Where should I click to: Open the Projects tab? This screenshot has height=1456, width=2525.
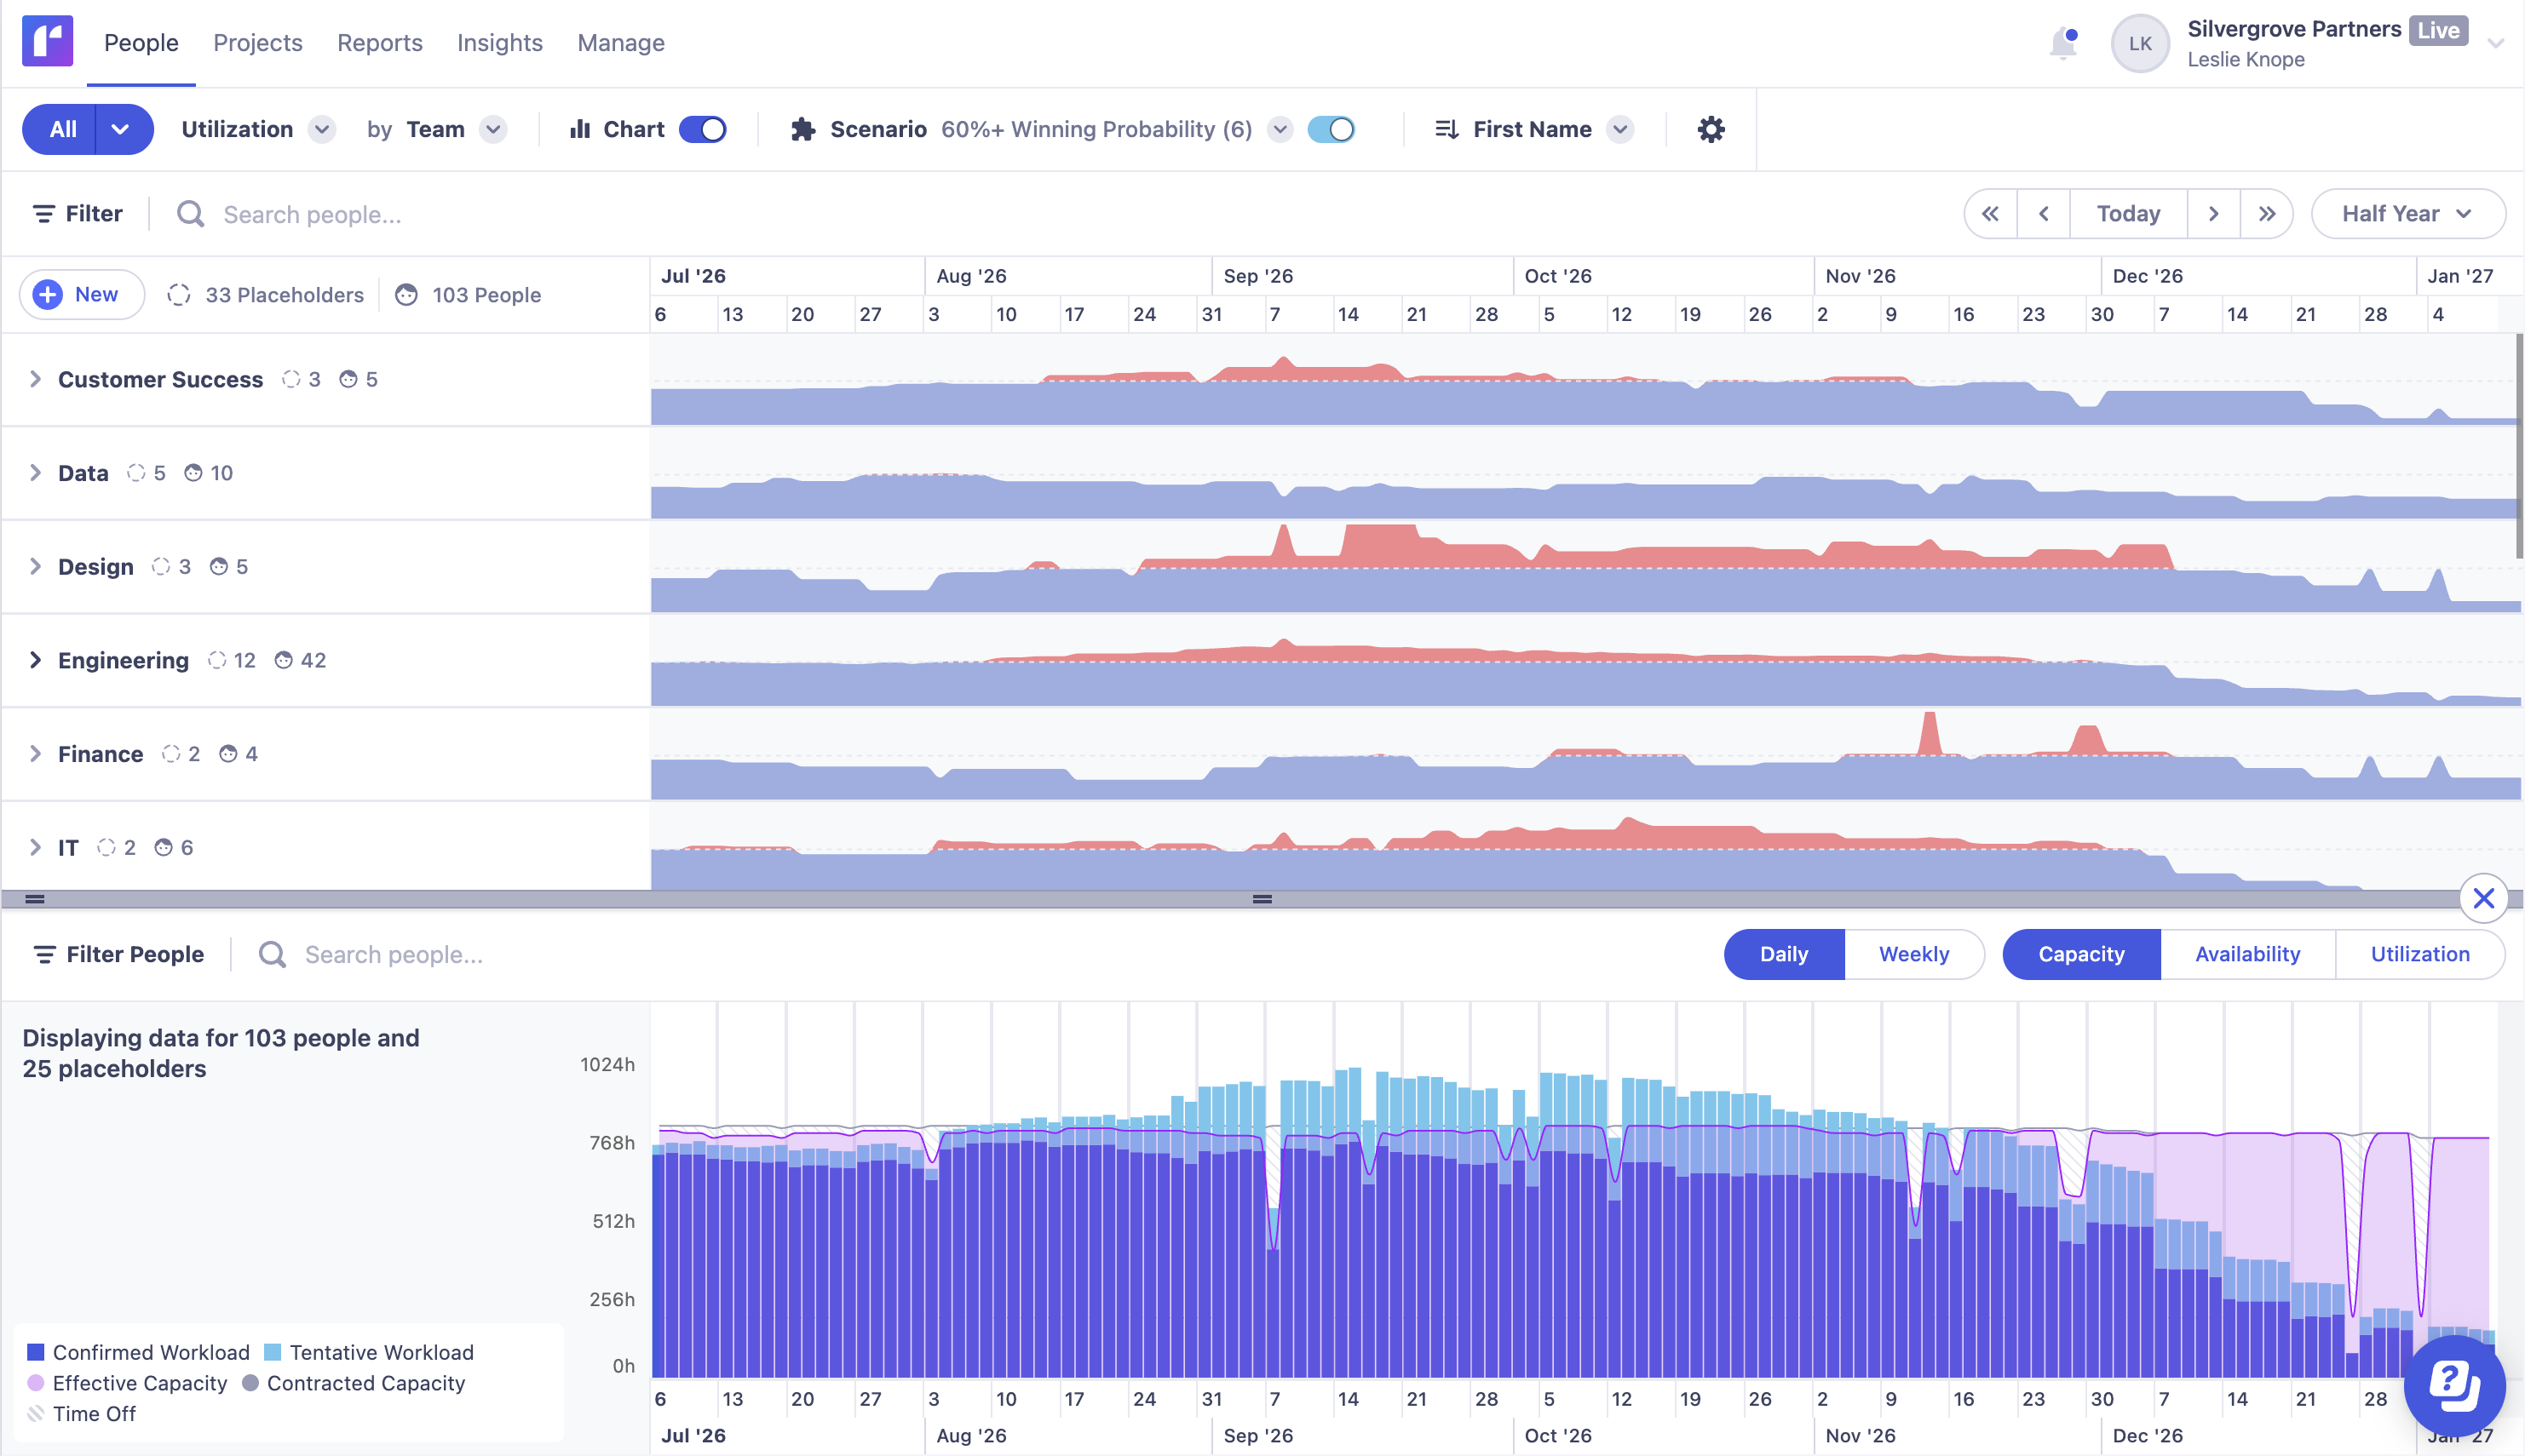pyautogui.click(x=257, y=43)
